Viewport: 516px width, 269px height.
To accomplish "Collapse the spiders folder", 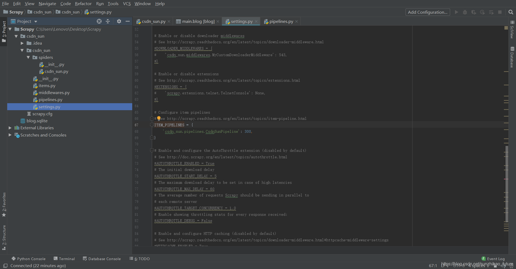I will (x=28, y=57).
